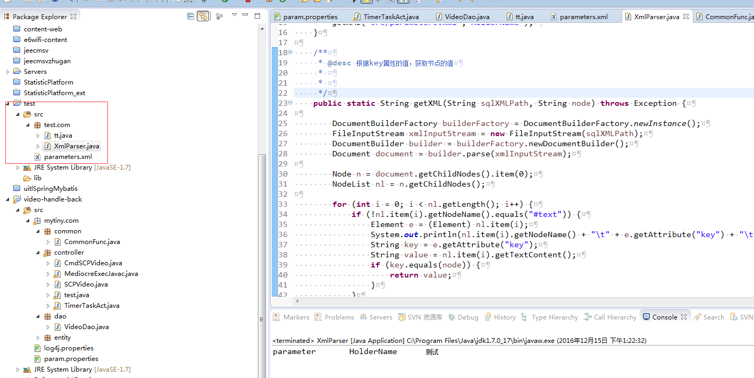Screen dimensions: 754x378
Task: Switch to param.properties editor tab
Action: pyautogui.click(x=305, y=17)
